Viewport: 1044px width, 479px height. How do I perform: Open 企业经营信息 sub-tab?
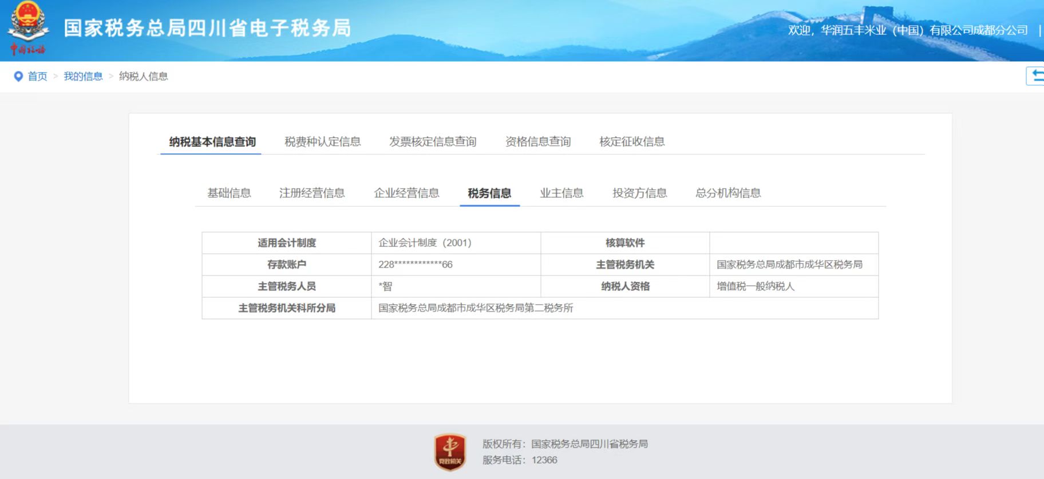point(406,193)
